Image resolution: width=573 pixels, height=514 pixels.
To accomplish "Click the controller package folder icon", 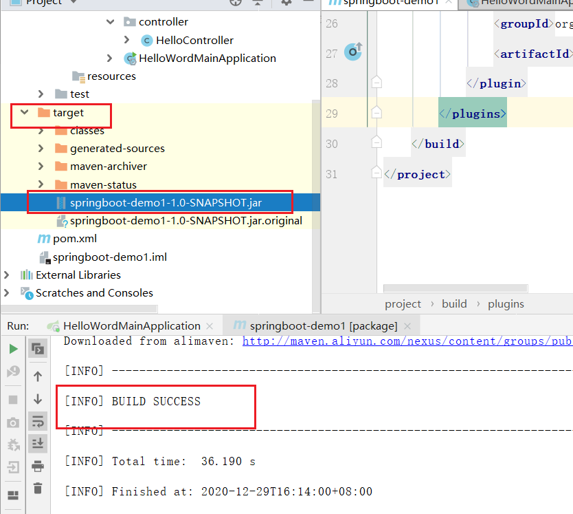I will coord(130,22).
